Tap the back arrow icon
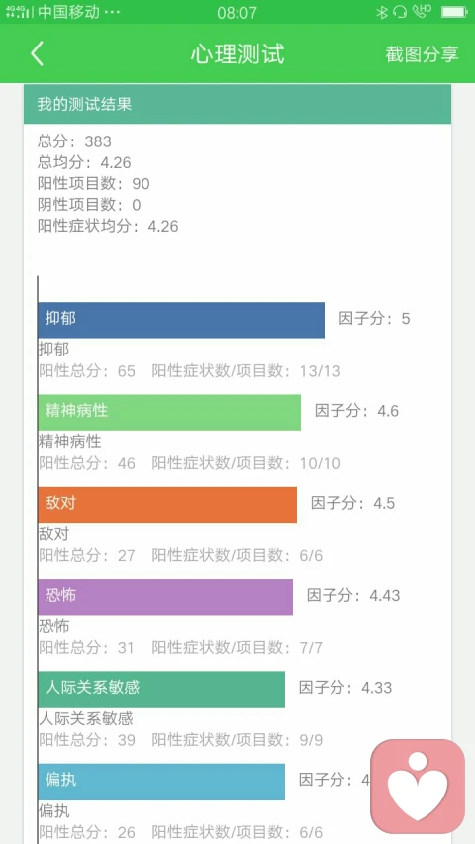 37,53
